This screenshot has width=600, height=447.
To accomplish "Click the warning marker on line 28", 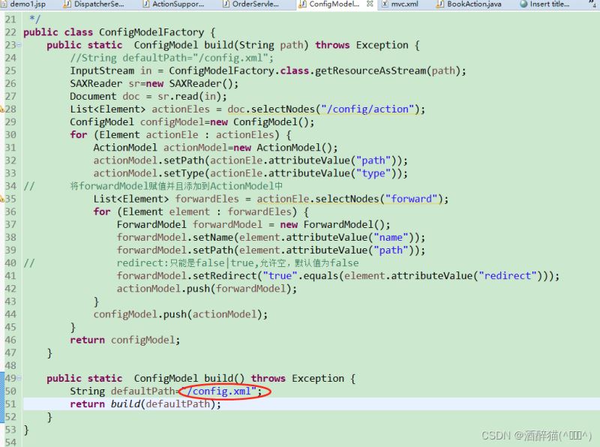I will pyautogui.click(x=3, y=109).
